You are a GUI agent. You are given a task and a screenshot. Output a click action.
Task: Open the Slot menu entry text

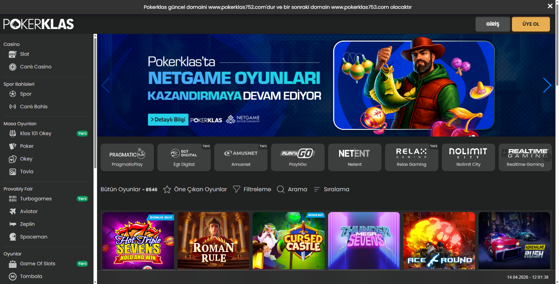tap(25, 54)
